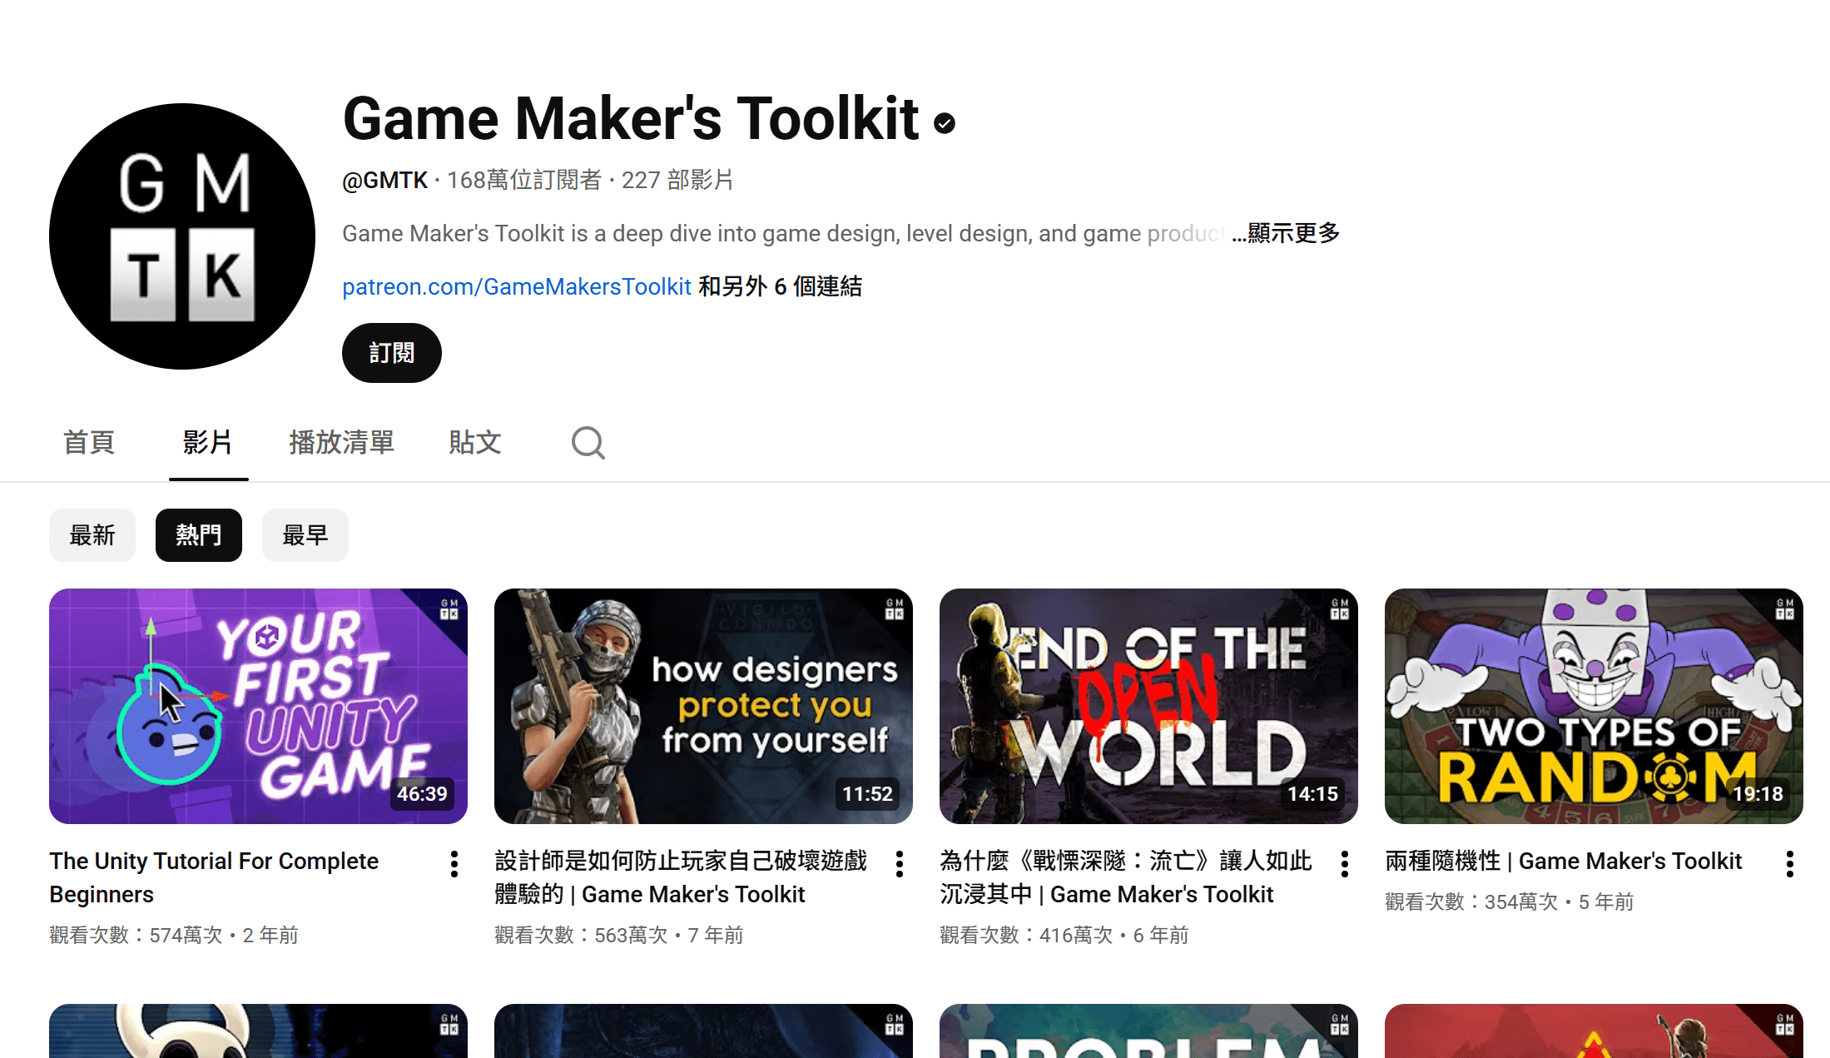
Task: Click the GMTK channel avatar logo
Action: click(x=182, y=236)
